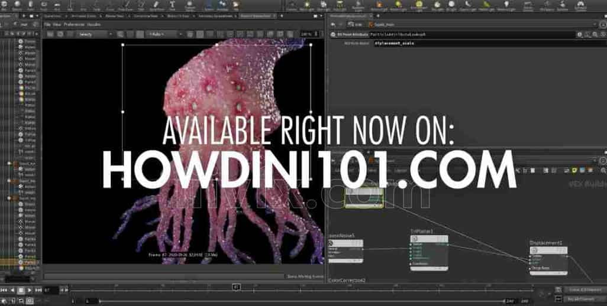Viewport: 607px width, 306px height.
Task: Jump to last frame in playbar
Action: [38, 290]
